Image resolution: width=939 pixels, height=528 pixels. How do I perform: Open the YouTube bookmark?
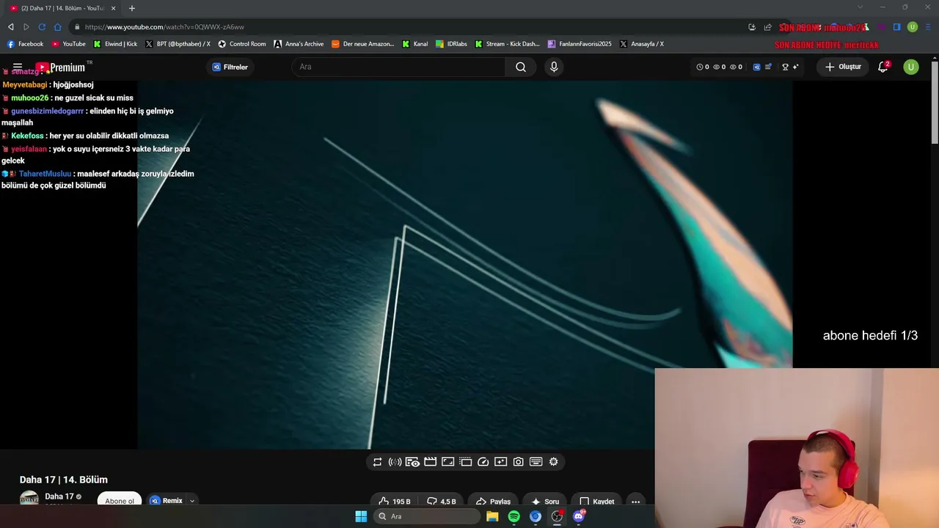point(68,44)
